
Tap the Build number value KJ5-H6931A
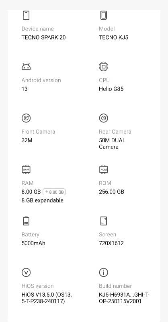[124, 298]
